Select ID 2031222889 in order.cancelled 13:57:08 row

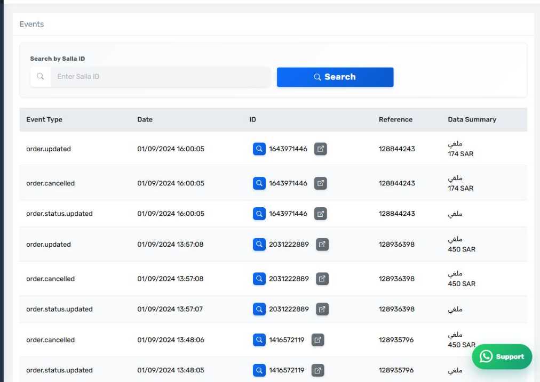[x=289, y=279]
